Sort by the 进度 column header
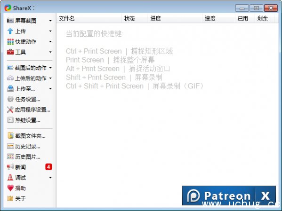Viewport: 282px width, 211px height. tap(175, 18)
